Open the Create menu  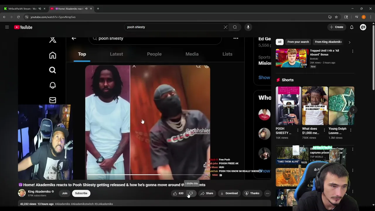(336, 27)
